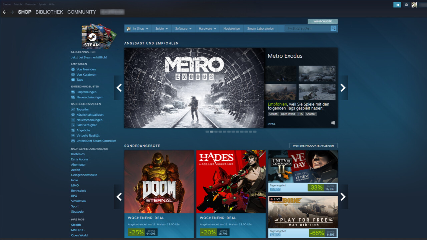The width and height of the screenshot is (427, 240).
Task: Open the Heliborne play for free offer
Action: pos(303,217)
